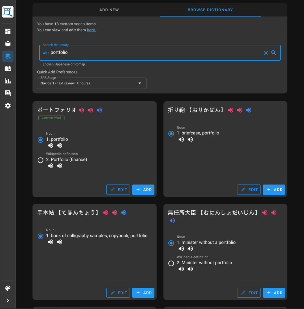Play blue audio for 無任所大臣
The image size is (304, 309).
(172, 221)
